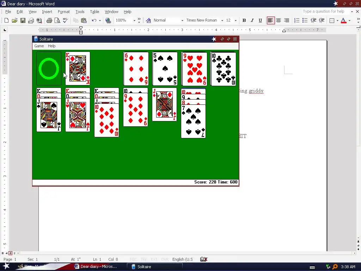Viewport: 361px width, 271px height.
Task: Click the Insert Hyperlink globe icon
Action: (x=108, y=20)
